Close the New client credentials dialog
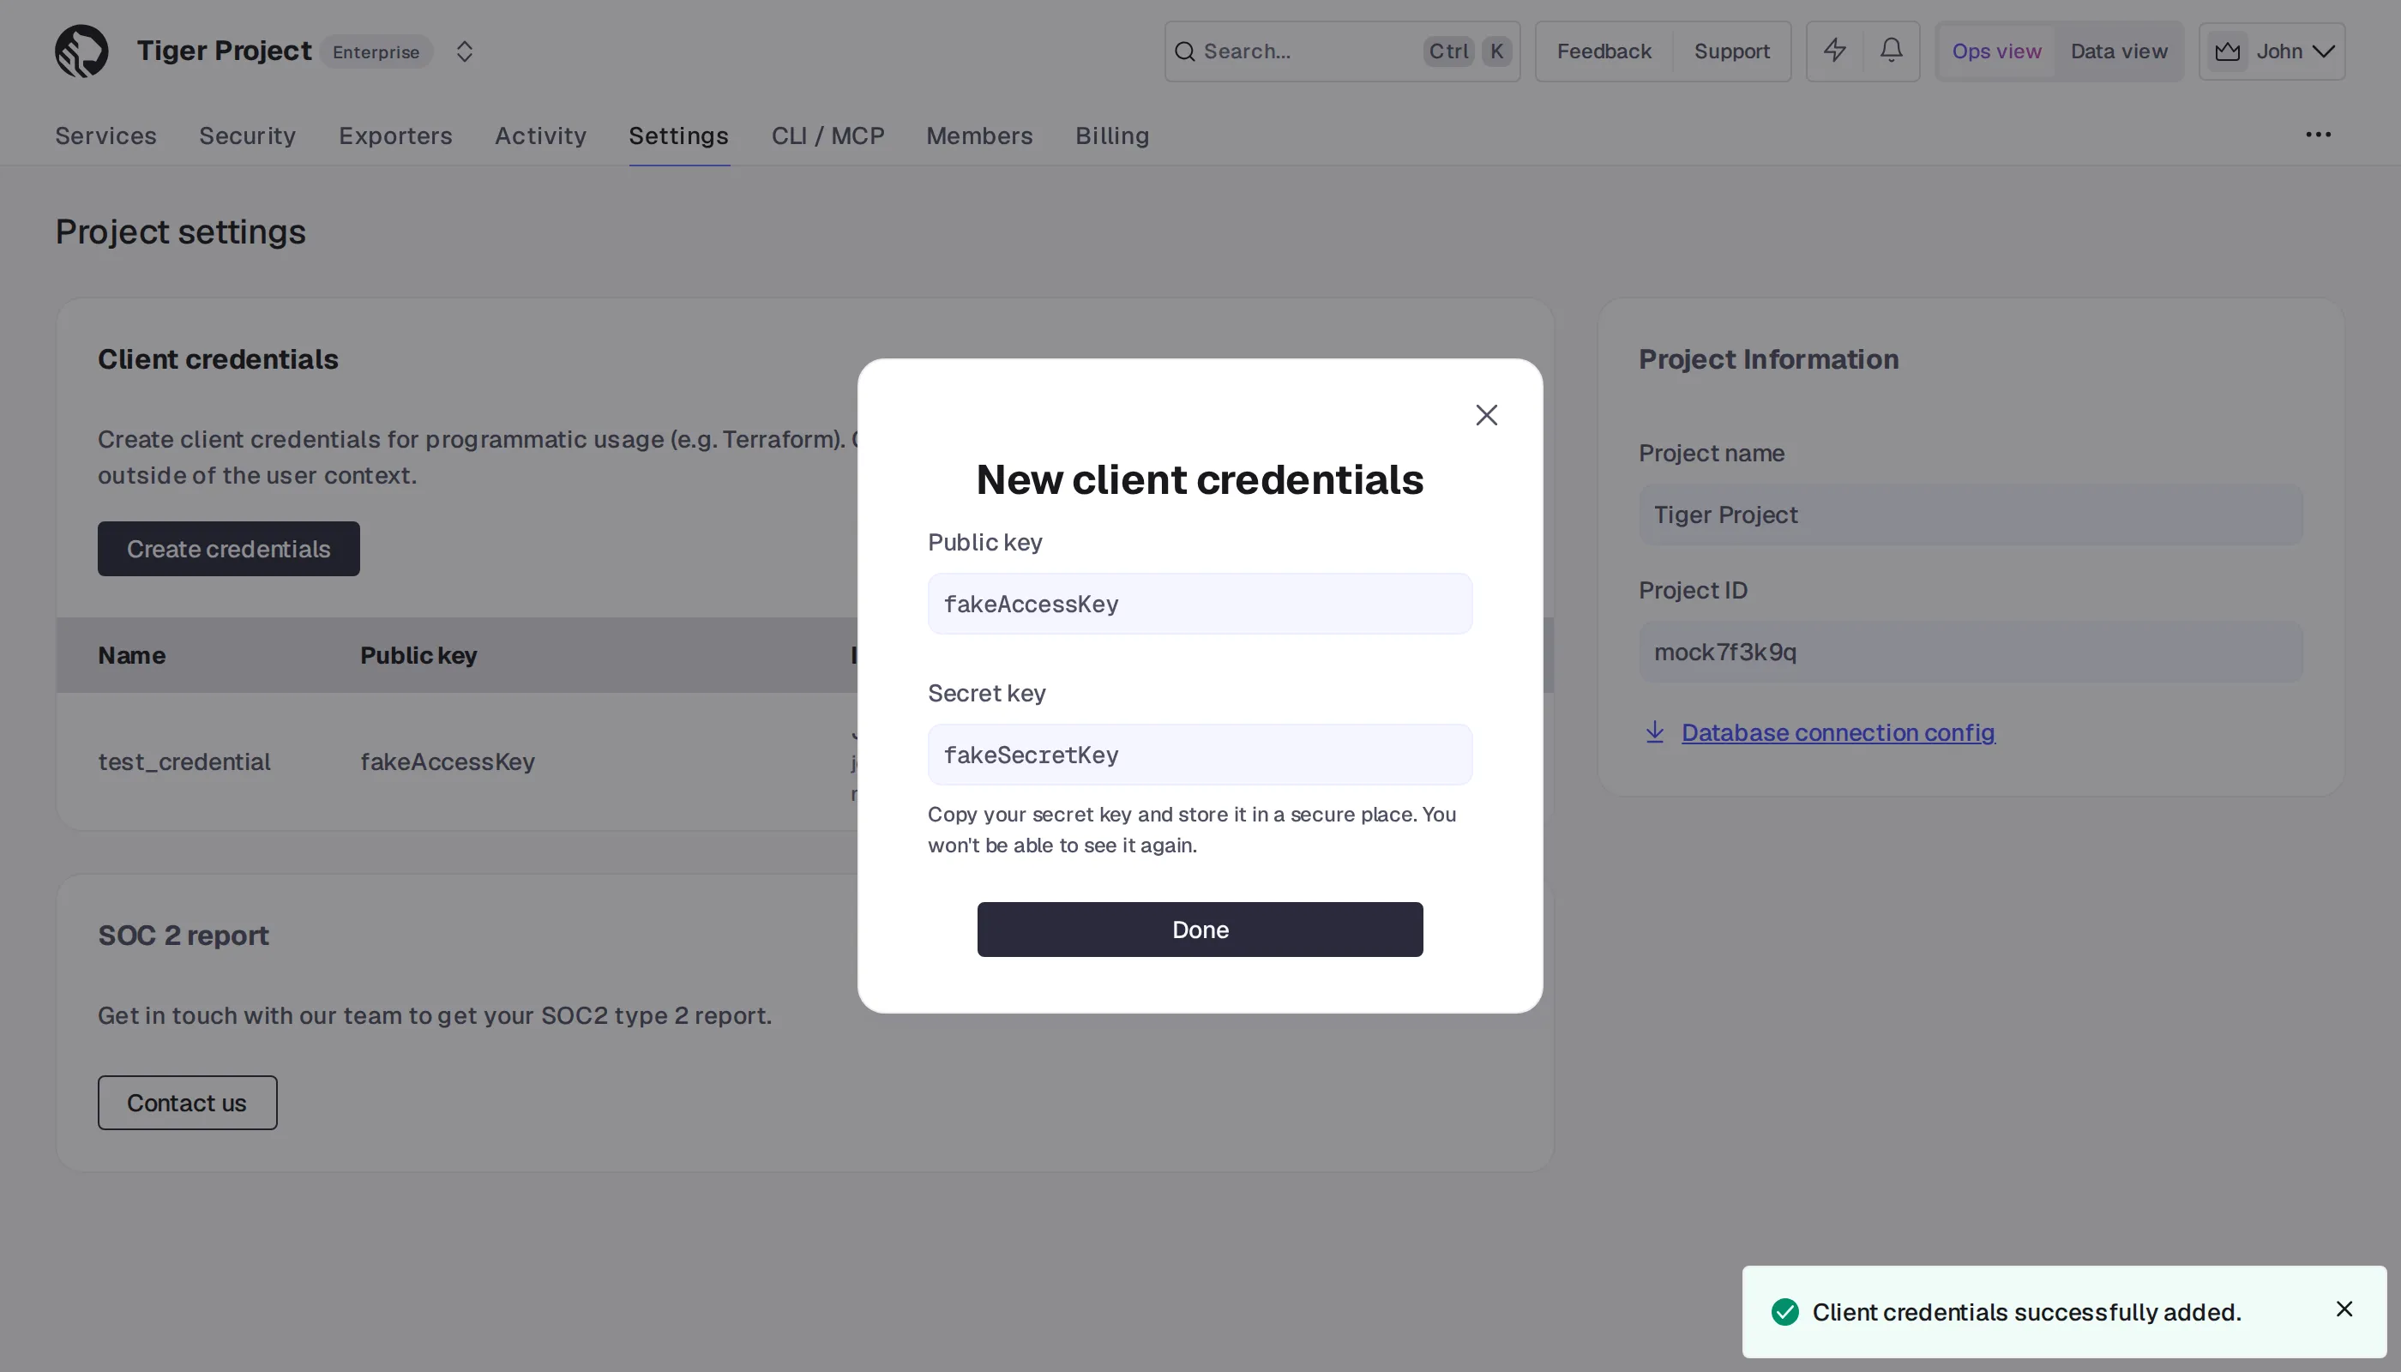2401x1372 pixels. point(1486,415)
